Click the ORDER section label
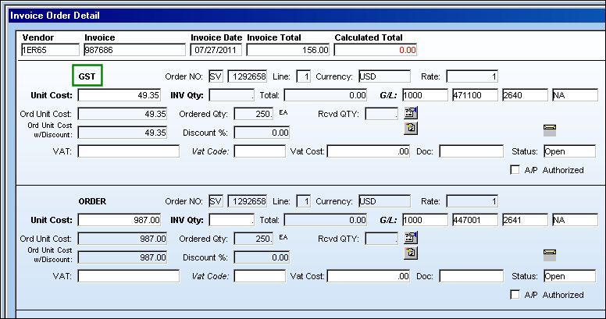The height and width of the screenshot is (319, 606). [x=92, y=201]
